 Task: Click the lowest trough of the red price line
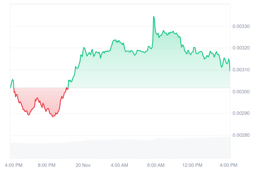tap(53, 117)
